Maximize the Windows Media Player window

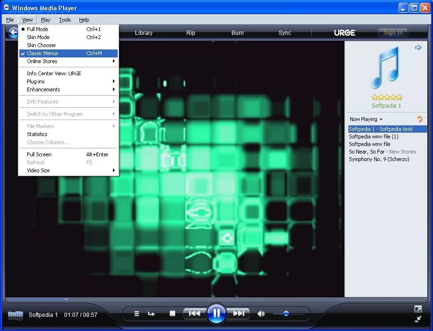(x=414, y=8)
